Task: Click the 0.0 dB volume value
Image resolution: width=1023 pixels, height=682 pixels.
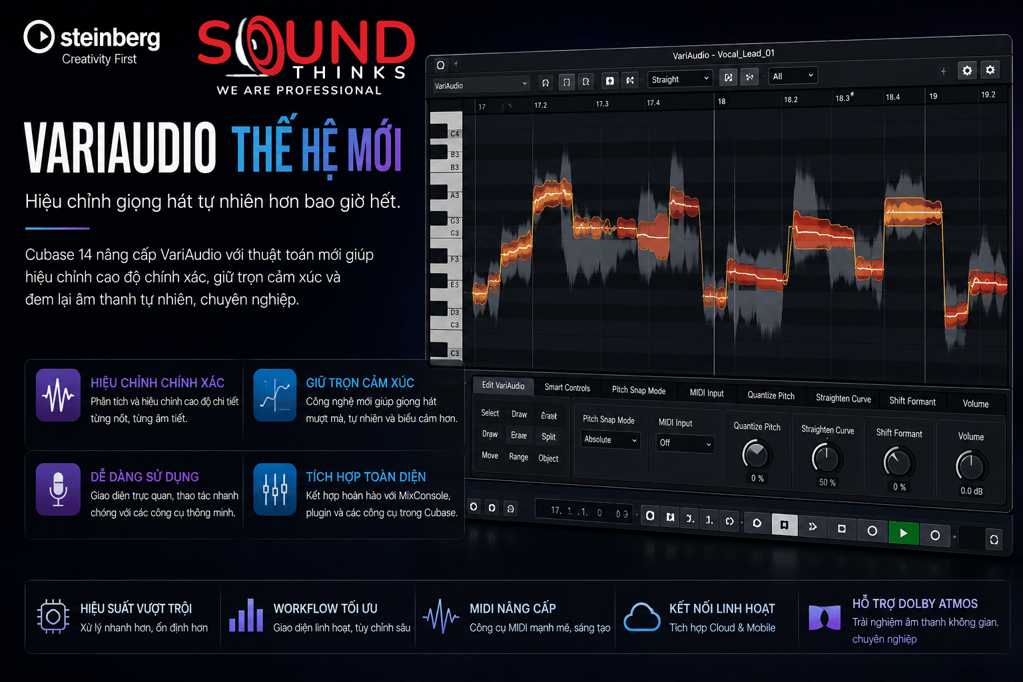Action: [x=971, y=491]
